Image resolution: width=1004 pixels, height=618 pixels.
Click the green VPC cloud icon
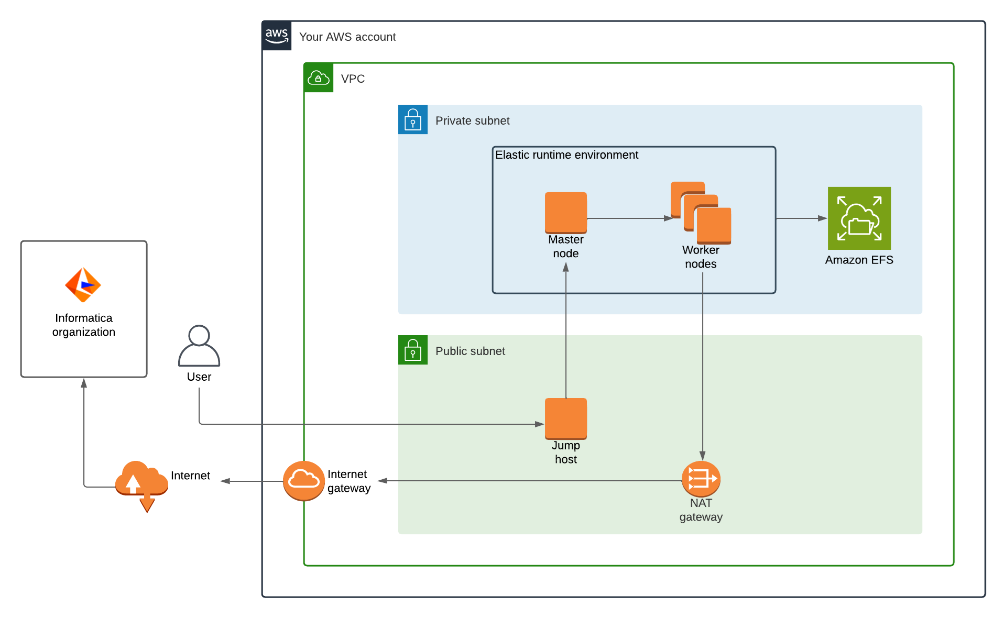coord(319,78)
